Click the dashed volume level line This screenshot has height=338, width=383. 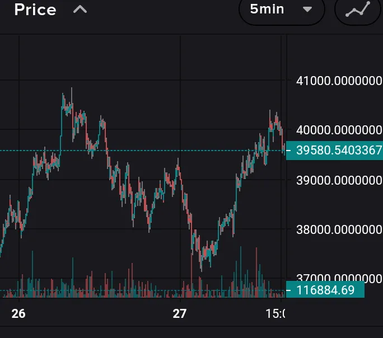(140, 290)
